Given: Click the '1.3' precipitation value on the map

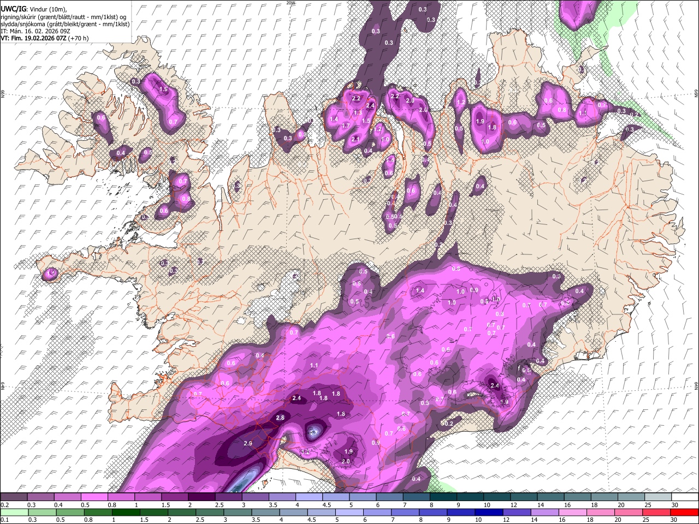Looking at the screenshot, I should (358, 112).
